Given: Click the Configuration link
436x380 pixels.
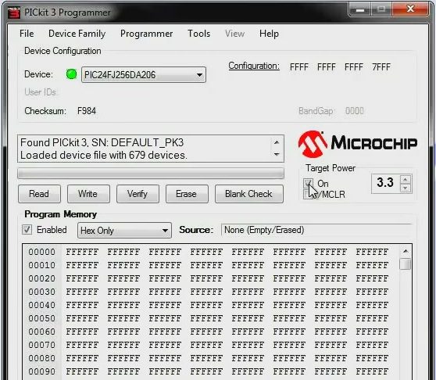Looking at the screenshot, I should [x=254, y=66].
